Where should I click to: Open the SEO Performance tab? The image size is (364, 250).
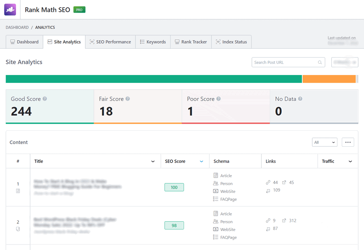pyautogui.click(x=110, y=42)
